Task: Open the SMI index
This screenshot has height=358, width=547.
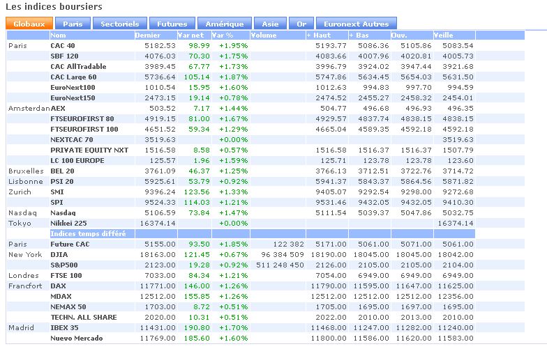Action: click(x=57, y=192)
